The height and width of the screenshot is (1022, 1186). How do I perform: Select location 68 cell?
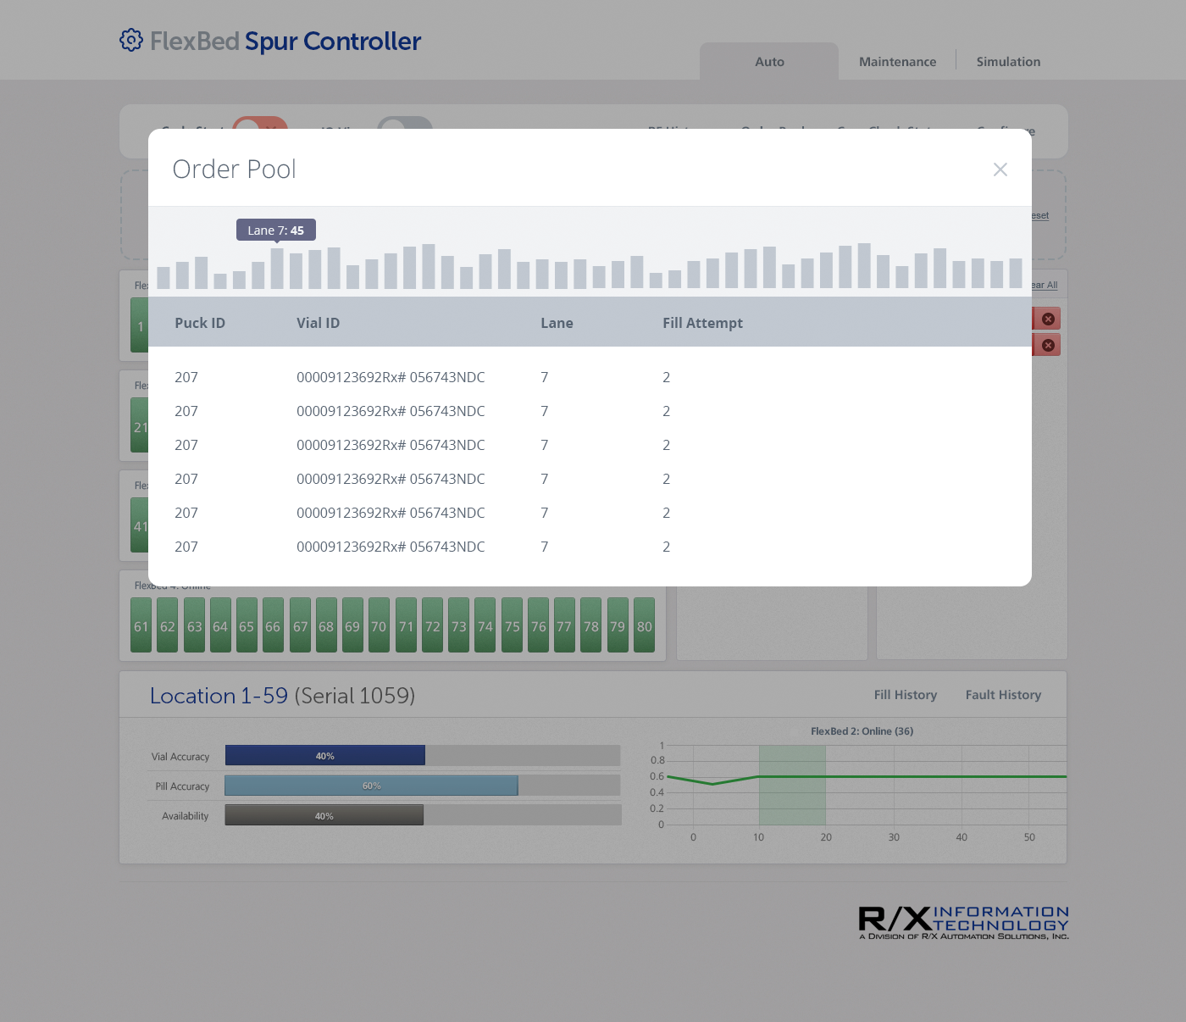326,625
